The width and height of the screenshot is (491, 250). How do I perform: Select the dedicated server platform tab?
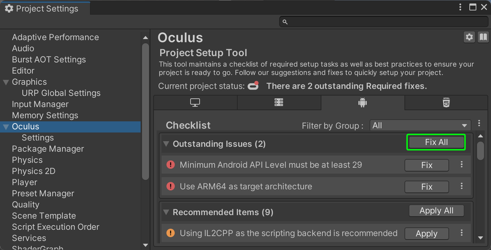[x=279, y=103]
